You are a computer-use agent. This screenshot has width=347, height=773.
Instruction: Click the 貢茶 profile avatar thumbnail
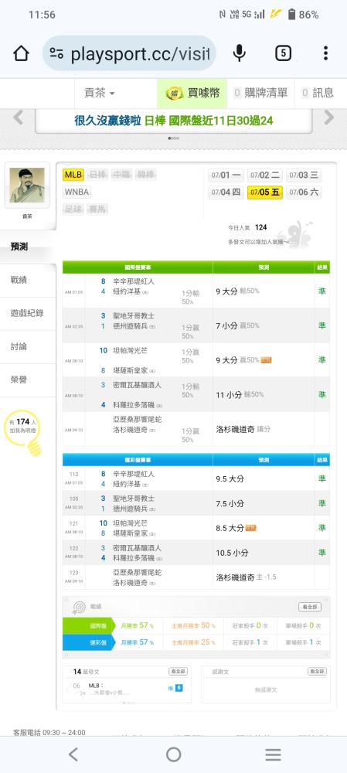[27, 185]
